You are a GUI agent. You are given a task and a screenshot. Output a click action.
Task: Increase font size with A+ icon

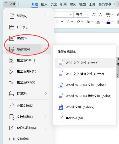click(94, 15)
